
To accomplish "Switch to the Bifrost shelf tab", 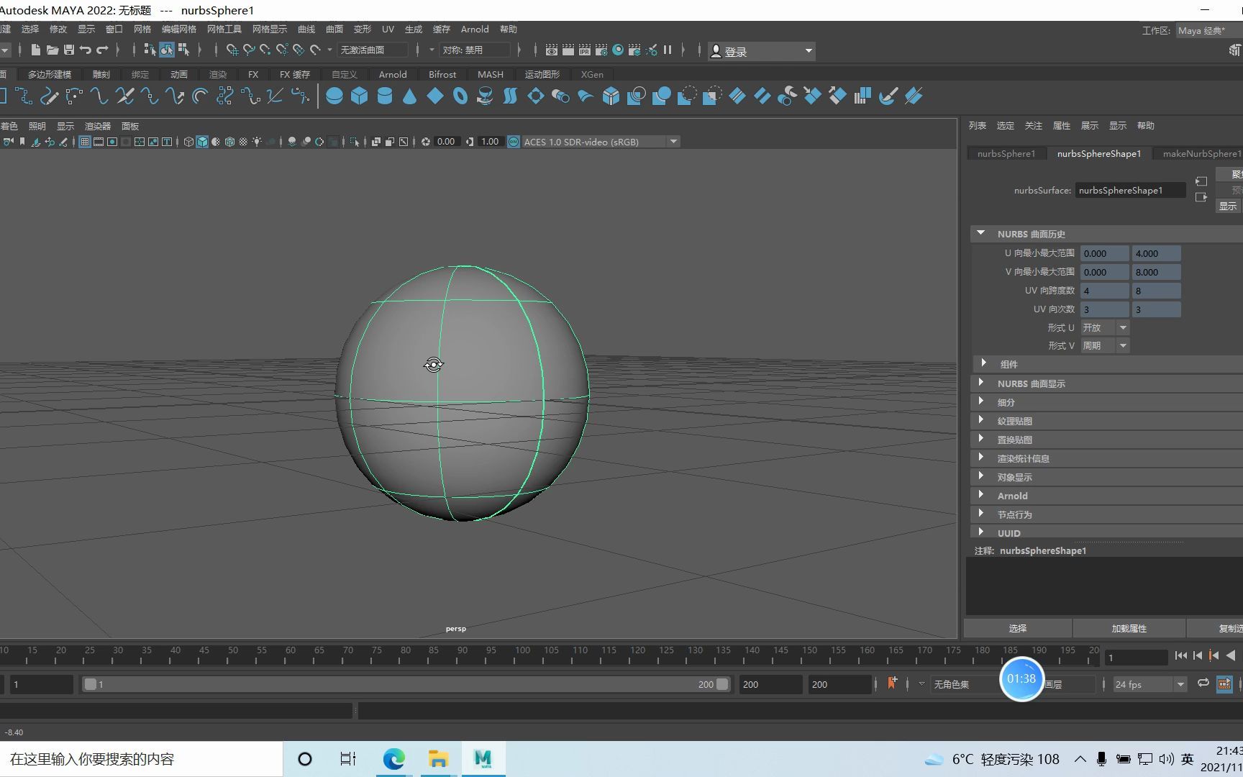I will click(x=442, y=74).
